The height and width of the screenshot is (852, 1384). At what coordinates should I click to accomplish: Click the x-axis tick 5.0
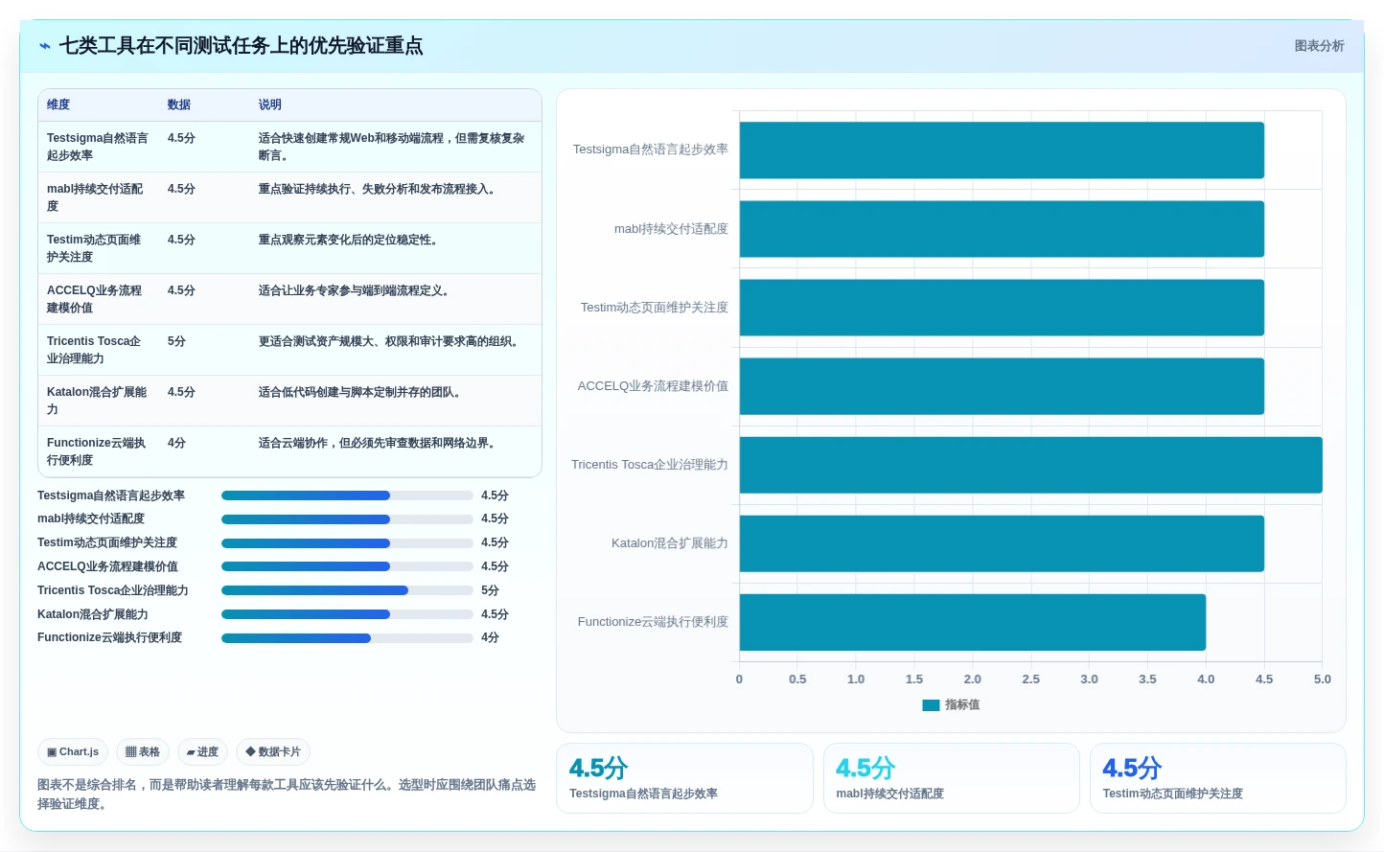(x=1323, y=679)
